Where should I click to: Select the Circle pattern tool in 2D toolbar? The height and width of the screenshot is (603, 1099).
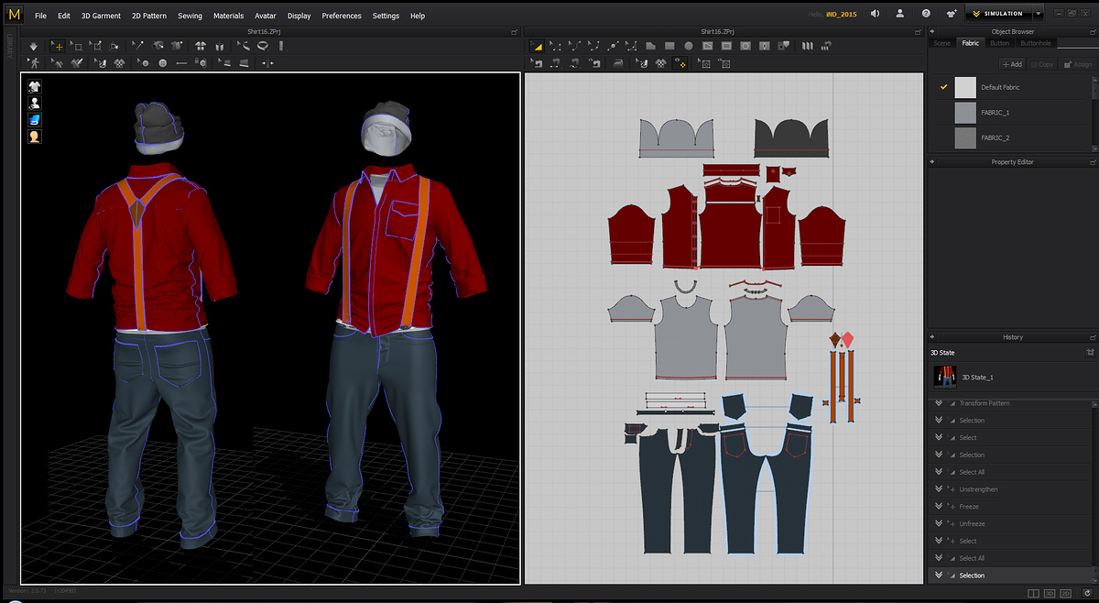(x=689, y=45)
